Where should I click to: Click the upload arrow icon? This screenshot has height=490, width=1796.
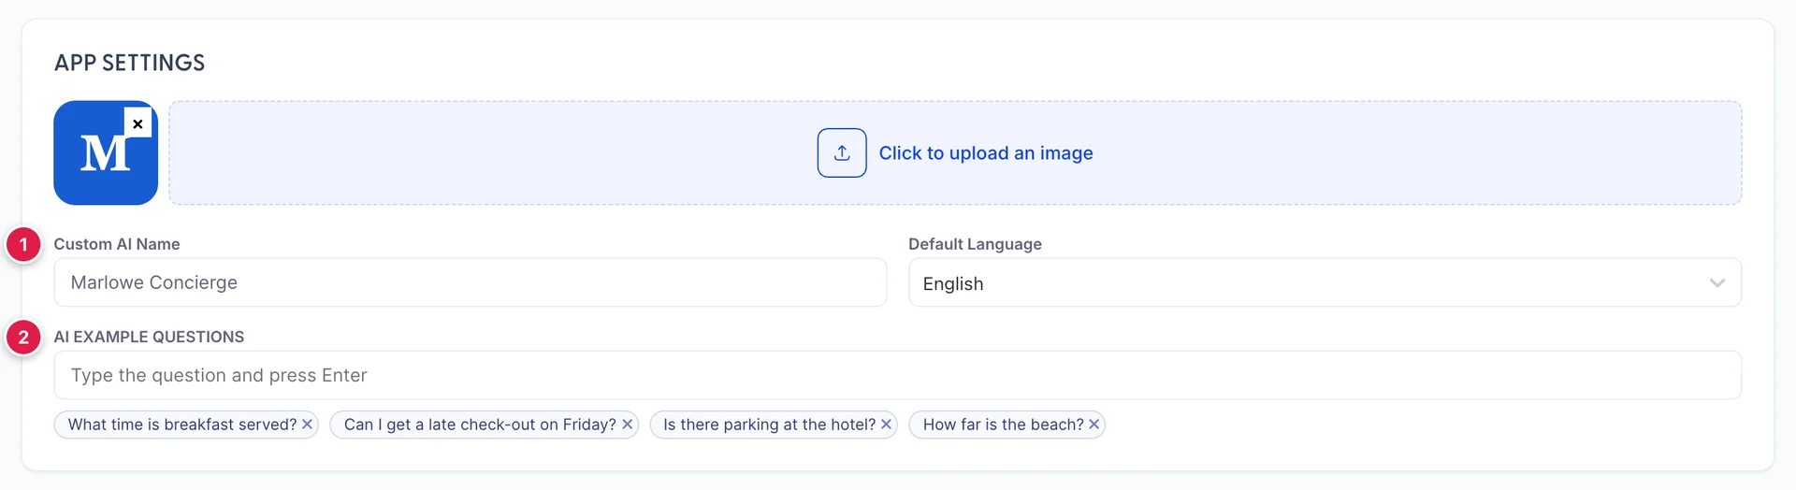[x=842, y=153]
